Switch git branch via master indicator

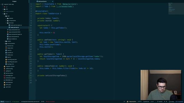tap(160, 102)
